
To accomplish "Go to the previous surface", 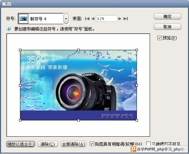I will tap(93, 19).
